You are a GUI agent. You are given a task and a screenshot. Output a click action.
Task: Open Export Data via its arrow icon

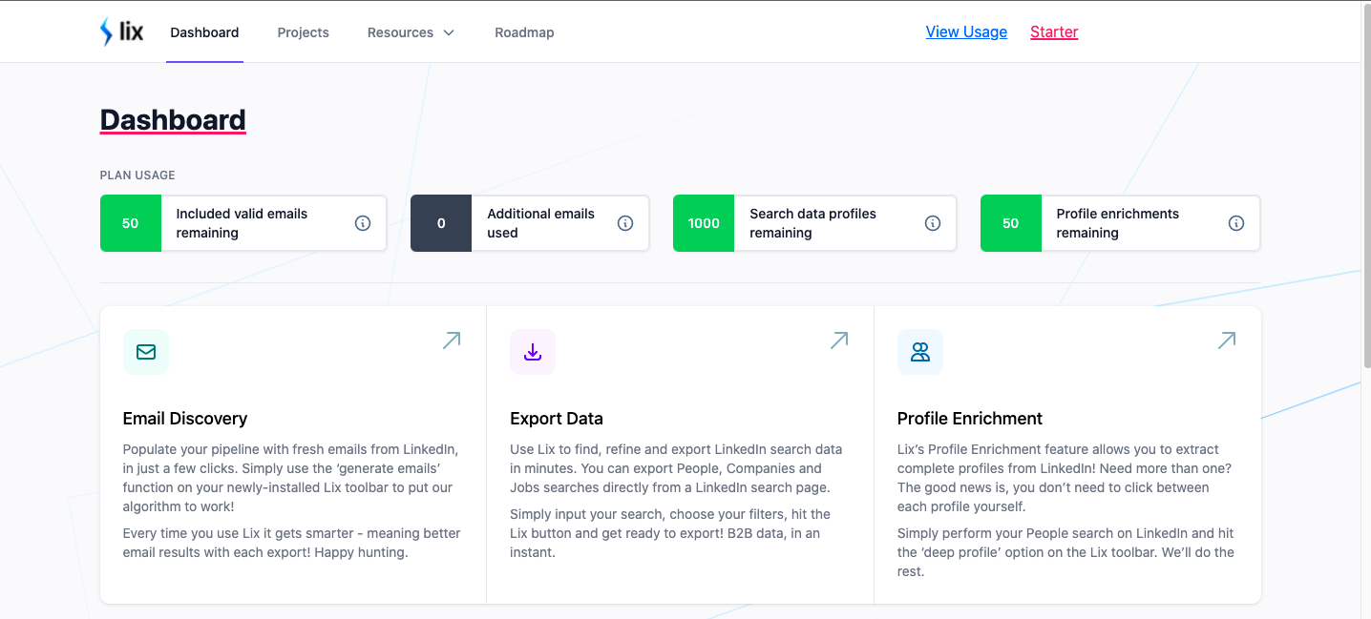(839, 340)
